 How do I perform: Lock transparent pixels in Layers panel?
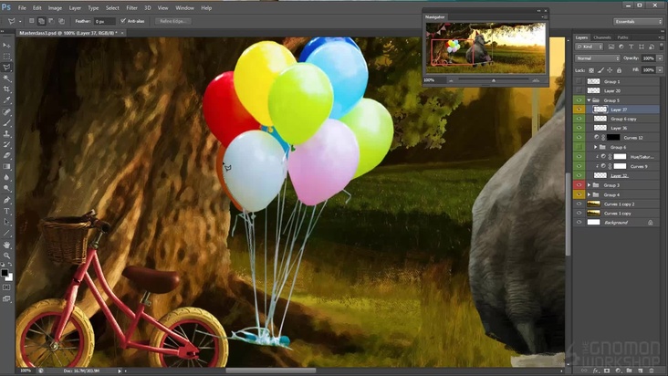(x=591, y=70)
